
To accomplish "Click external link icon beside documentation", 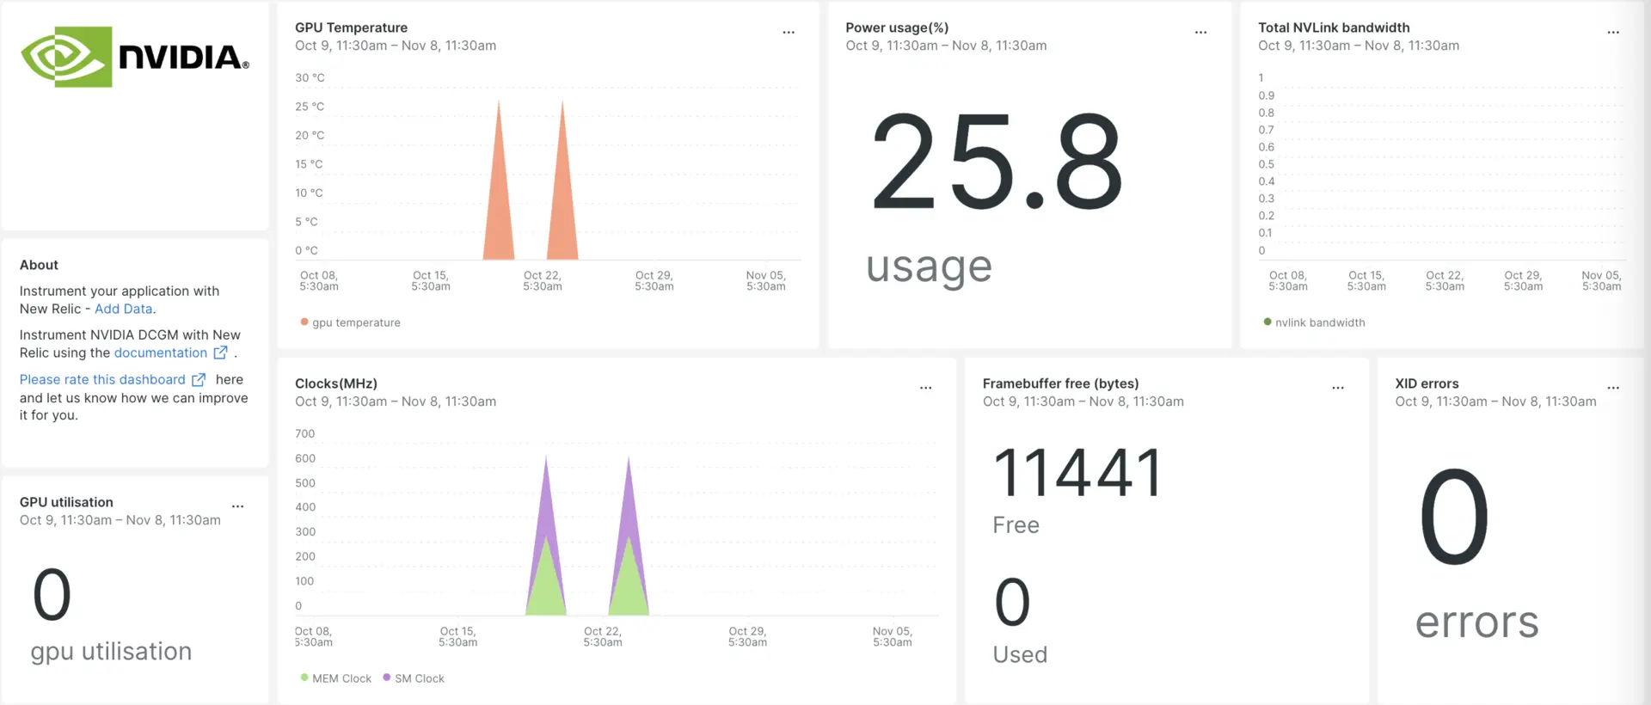I will point(220,352).
